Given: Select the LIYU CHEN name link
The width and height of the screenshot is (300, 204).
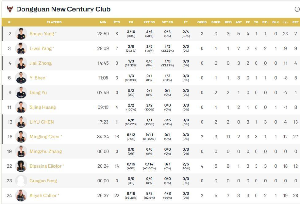Looking at the screenshot, I should point(42,122).
